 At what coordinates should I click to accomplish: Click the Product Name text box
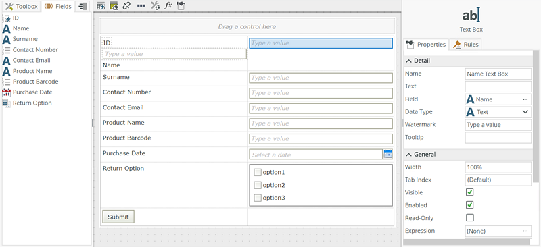coord(321,123)
